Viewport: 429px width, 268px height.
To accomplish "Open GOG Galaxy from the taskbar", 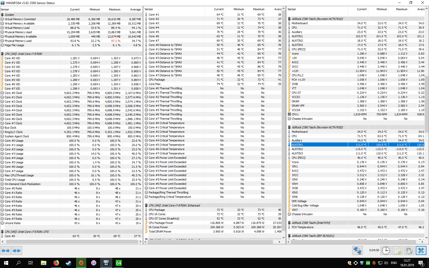I will pos(94,263).
